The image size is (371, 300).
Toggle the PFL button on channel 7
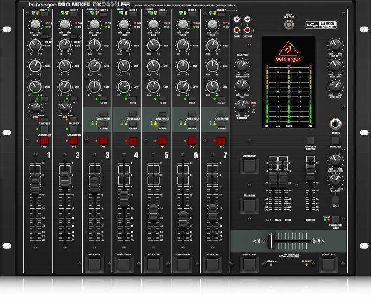(x=222, y=141)
